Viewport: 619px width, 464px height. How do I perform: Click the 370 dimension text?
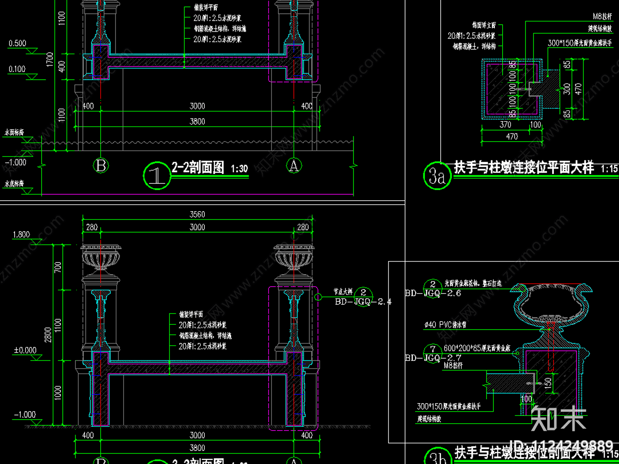click(x=505, y=125)
